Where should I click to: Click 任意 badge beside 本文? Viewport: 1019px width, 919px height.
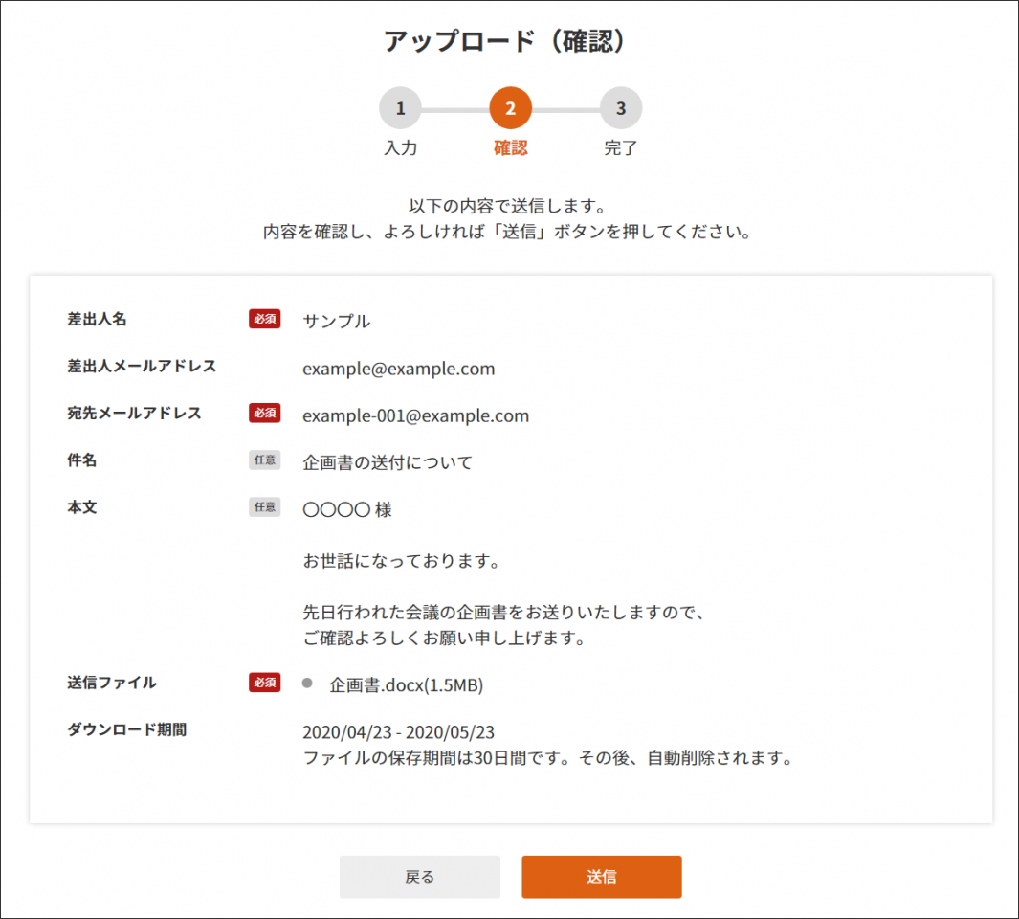coord(264,507)
